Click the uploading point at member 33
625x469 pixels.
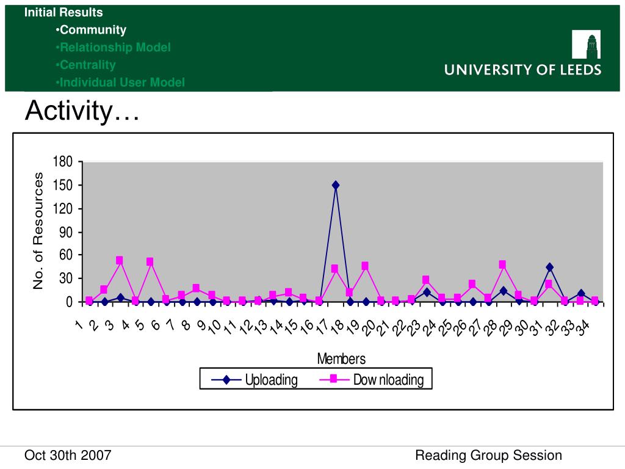click(581, 294)
